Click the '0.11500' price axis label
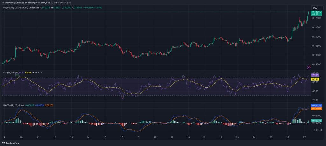Image resolution: width=326 pixels, height=146 pixels. (316, 27)
